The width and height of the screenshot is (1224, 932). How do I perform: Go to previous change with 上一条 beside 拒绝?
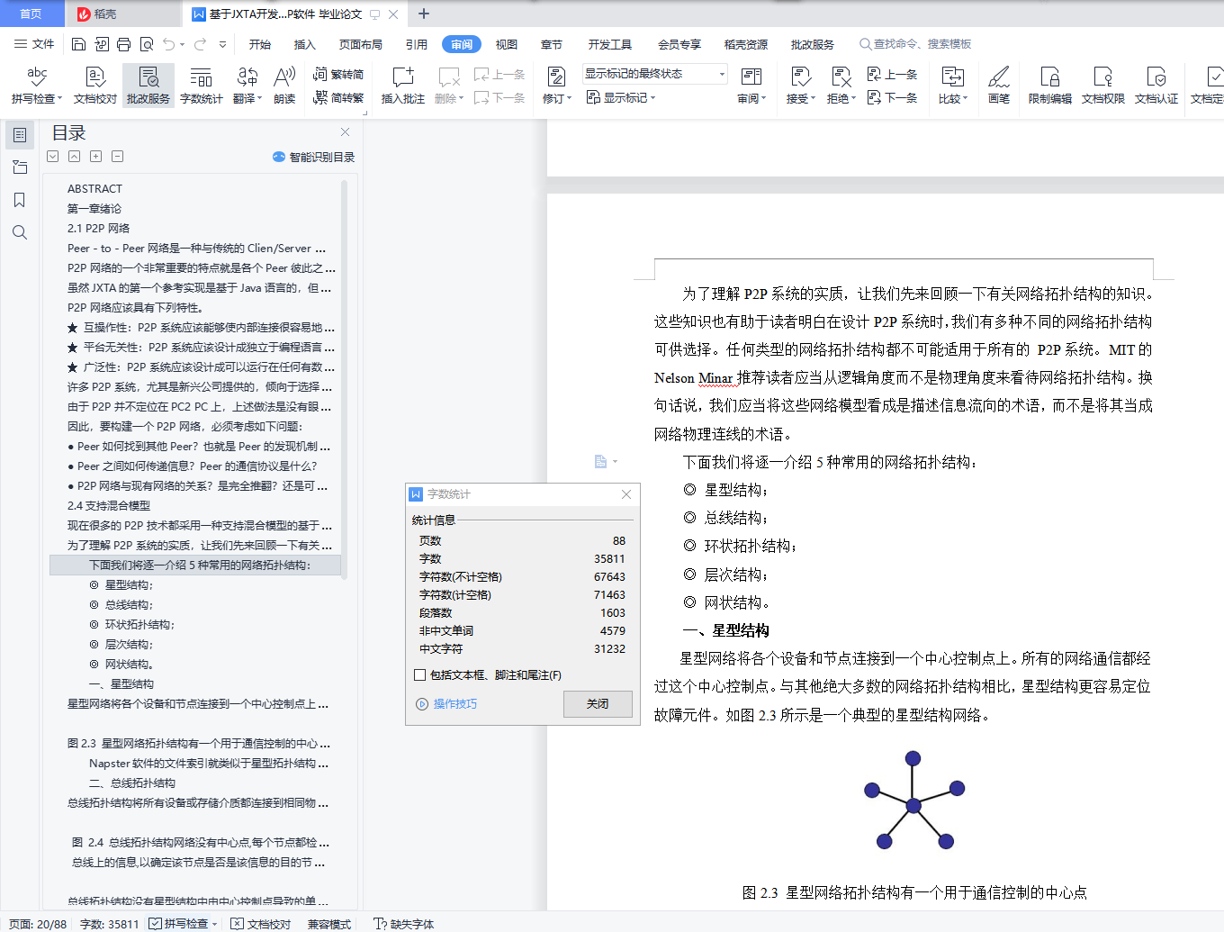pos(892,75)
